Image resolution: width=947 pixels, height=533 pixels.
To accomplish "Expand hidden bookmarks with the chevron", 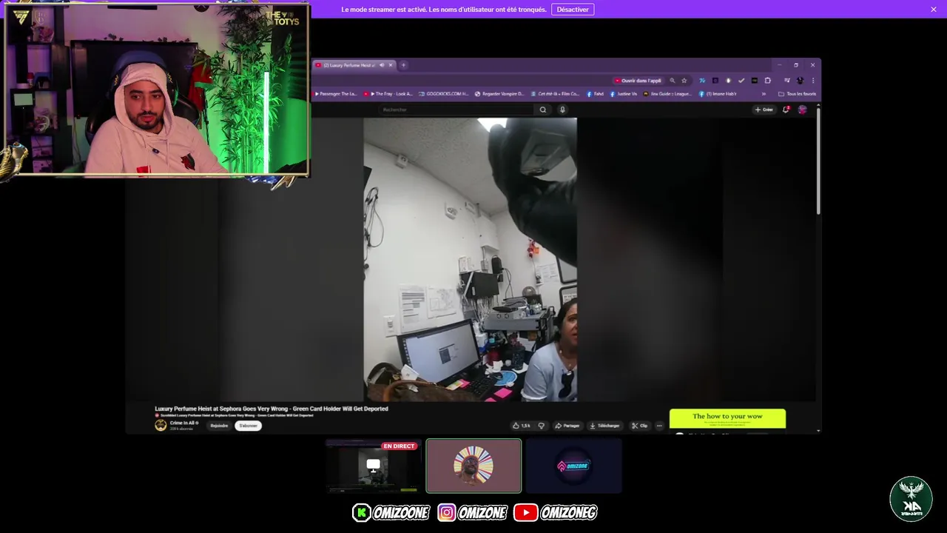I will click(x=764, y=94).
